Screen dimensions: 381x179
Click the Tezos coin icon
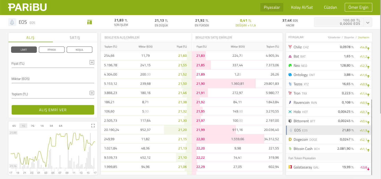click(290, 84)
